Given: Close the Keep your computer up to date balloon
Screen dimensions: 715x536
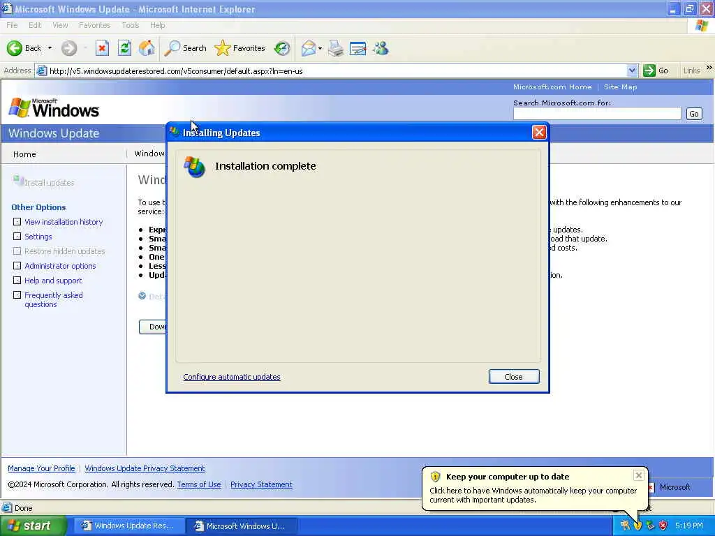Looking at the screenshot, I should pyautogui.click(x=638, y=475).
